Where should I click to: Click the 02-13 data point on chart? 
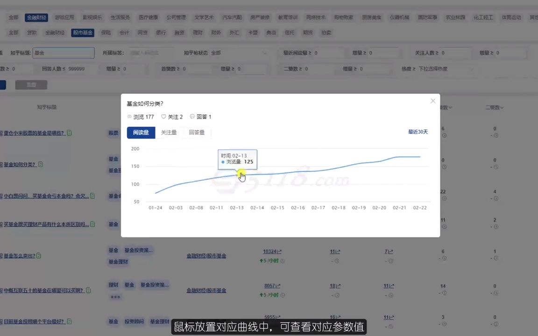[237, 175]
